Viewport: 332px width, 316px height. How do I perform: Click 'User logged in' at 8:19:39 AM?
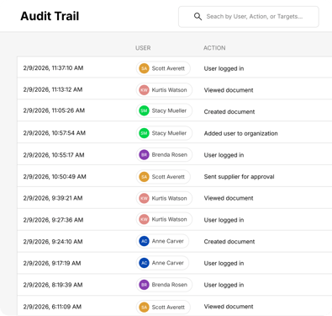(x=224, y=285)
